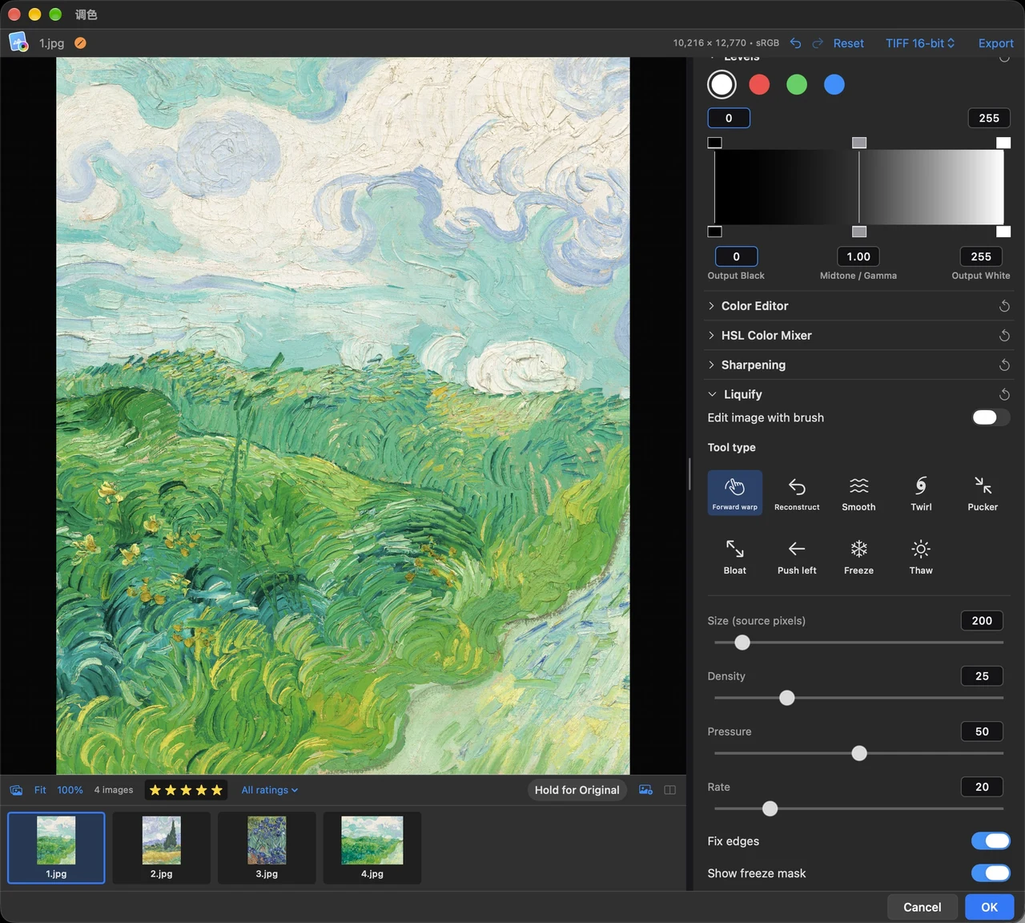
Task: Click the Export button
Action: click(995, 43)
